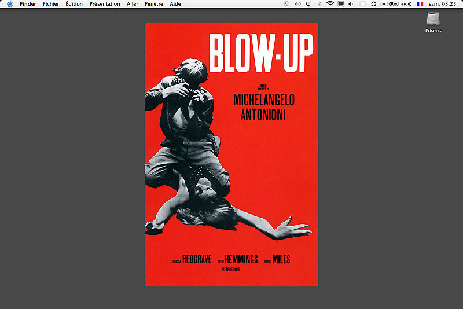The image size is (463, 309).
Task: Click the Wi-Fi status icon
Action: coord(330,4)
